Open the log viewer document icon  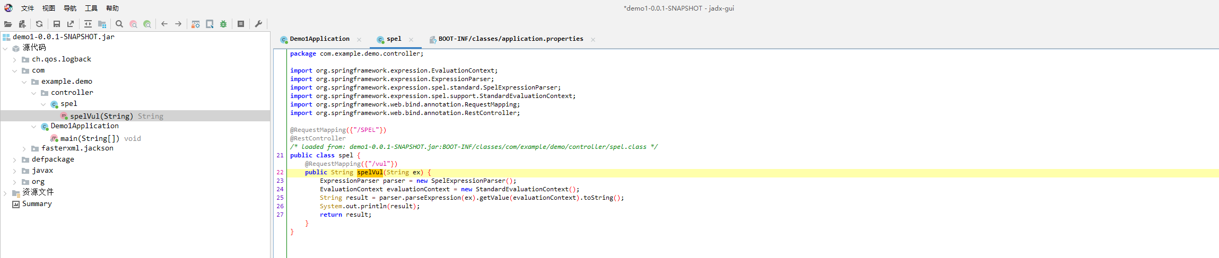241,24
